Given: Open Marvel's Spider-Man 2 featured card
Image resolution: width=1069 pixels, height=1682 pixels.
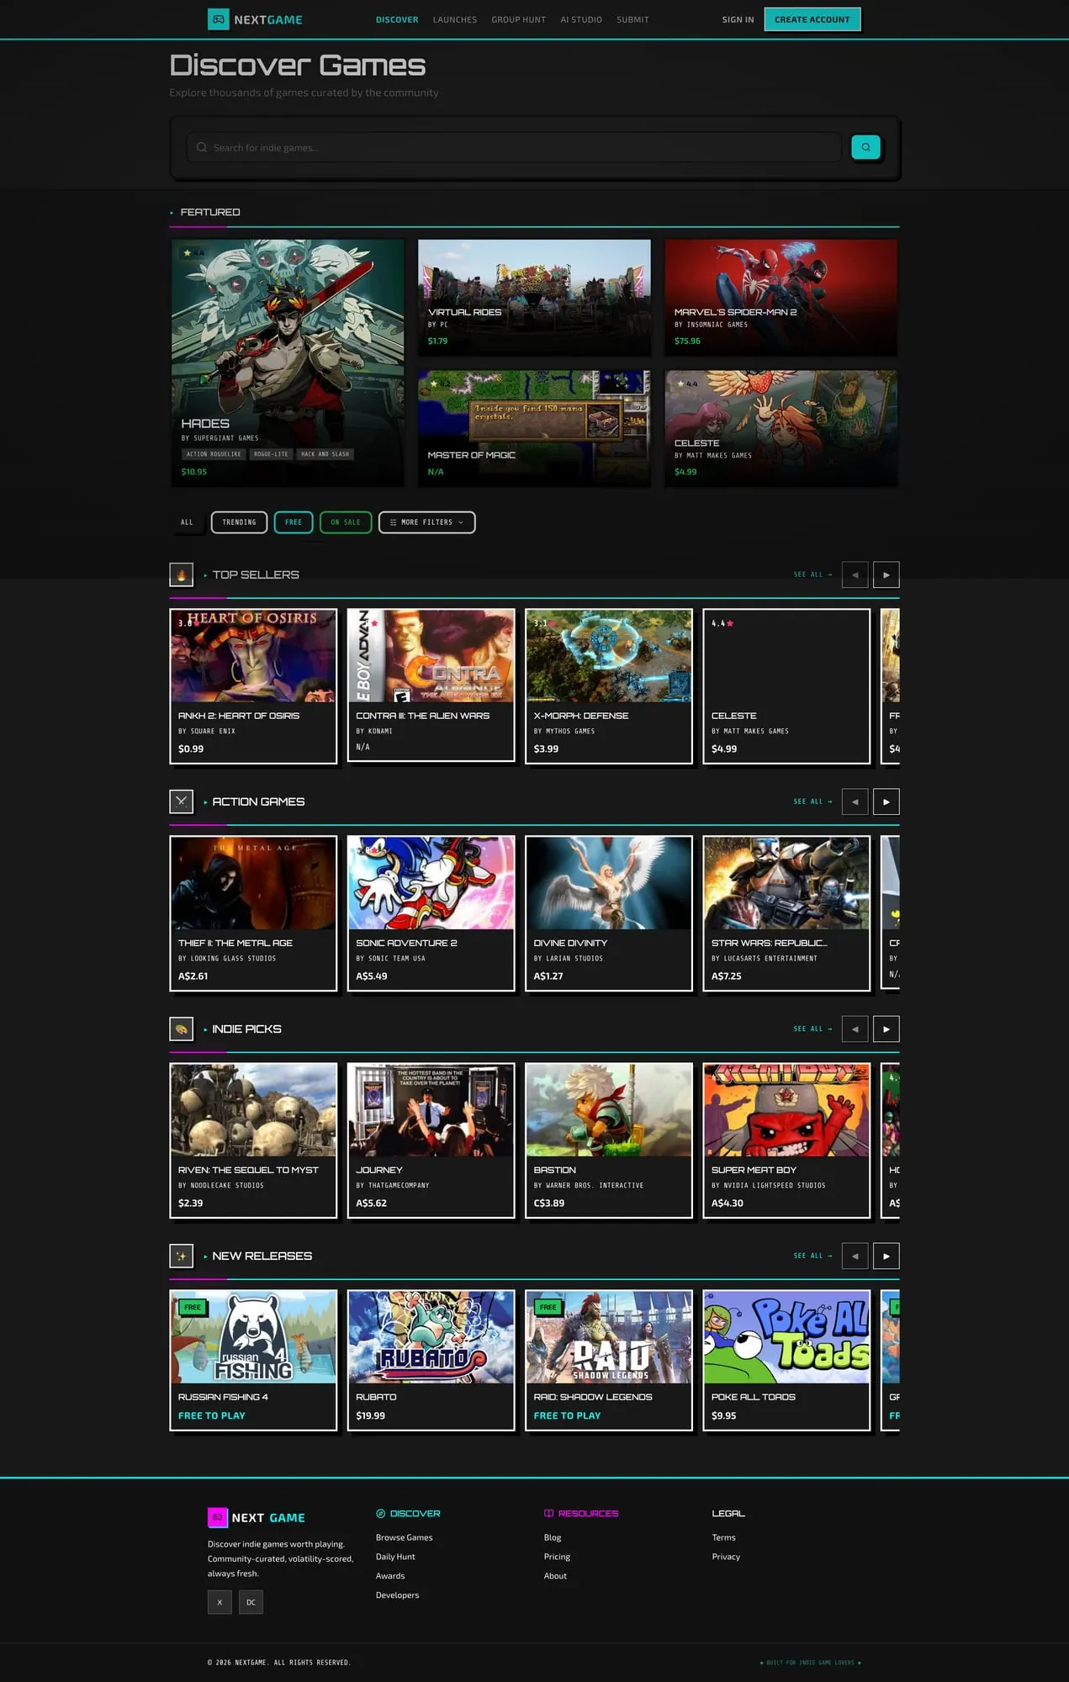Looking at the screenshot, I should tap(781, 297).
